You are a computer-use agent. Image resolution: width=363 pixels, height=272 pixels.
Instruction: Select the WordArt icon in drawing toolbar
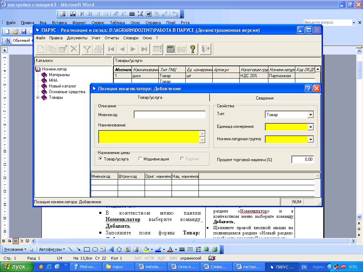coord(111,249)
